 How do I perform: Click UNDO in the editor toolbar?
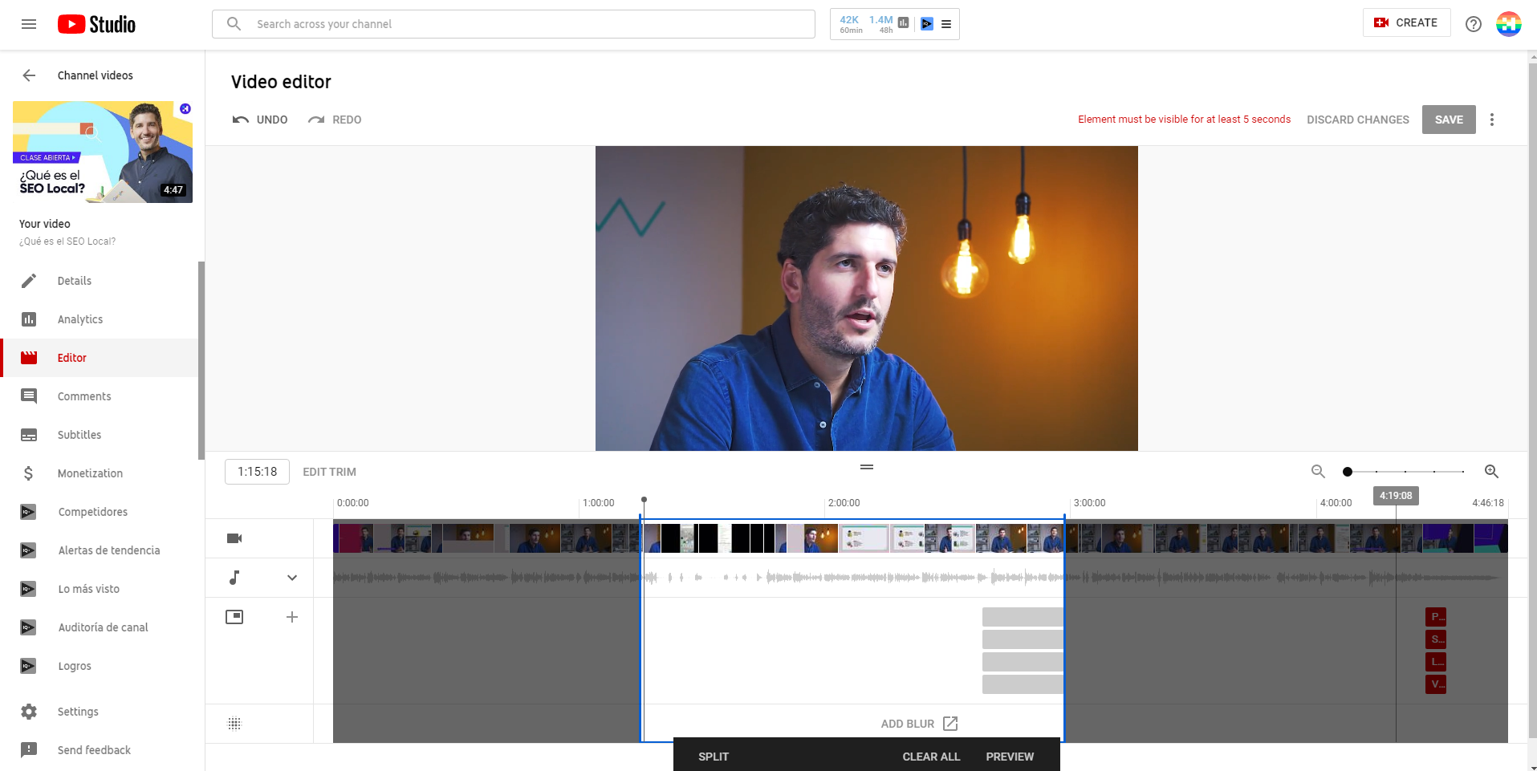tap(260, 120)
